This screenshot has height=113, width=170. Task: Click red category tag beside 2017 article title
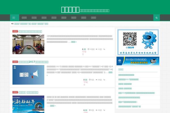tap(15, 62)
